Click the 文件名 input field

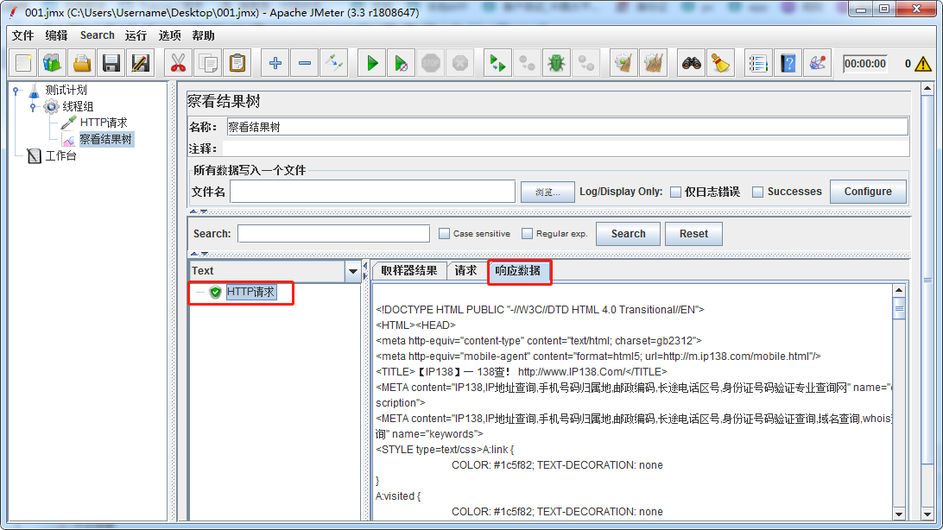(372, 192)
